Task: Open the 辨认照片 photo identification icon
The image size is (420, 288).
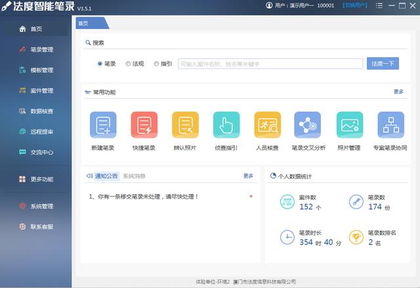Action: 185,125
